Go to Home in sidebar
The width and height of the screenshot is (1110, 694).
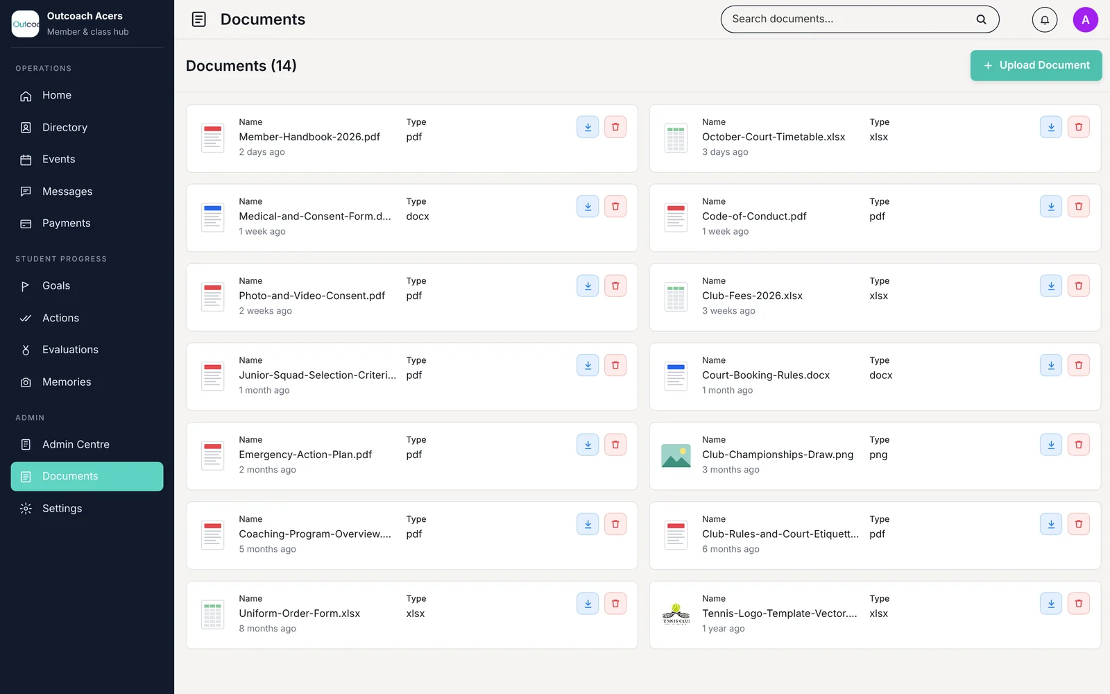[x=87, y=96]
